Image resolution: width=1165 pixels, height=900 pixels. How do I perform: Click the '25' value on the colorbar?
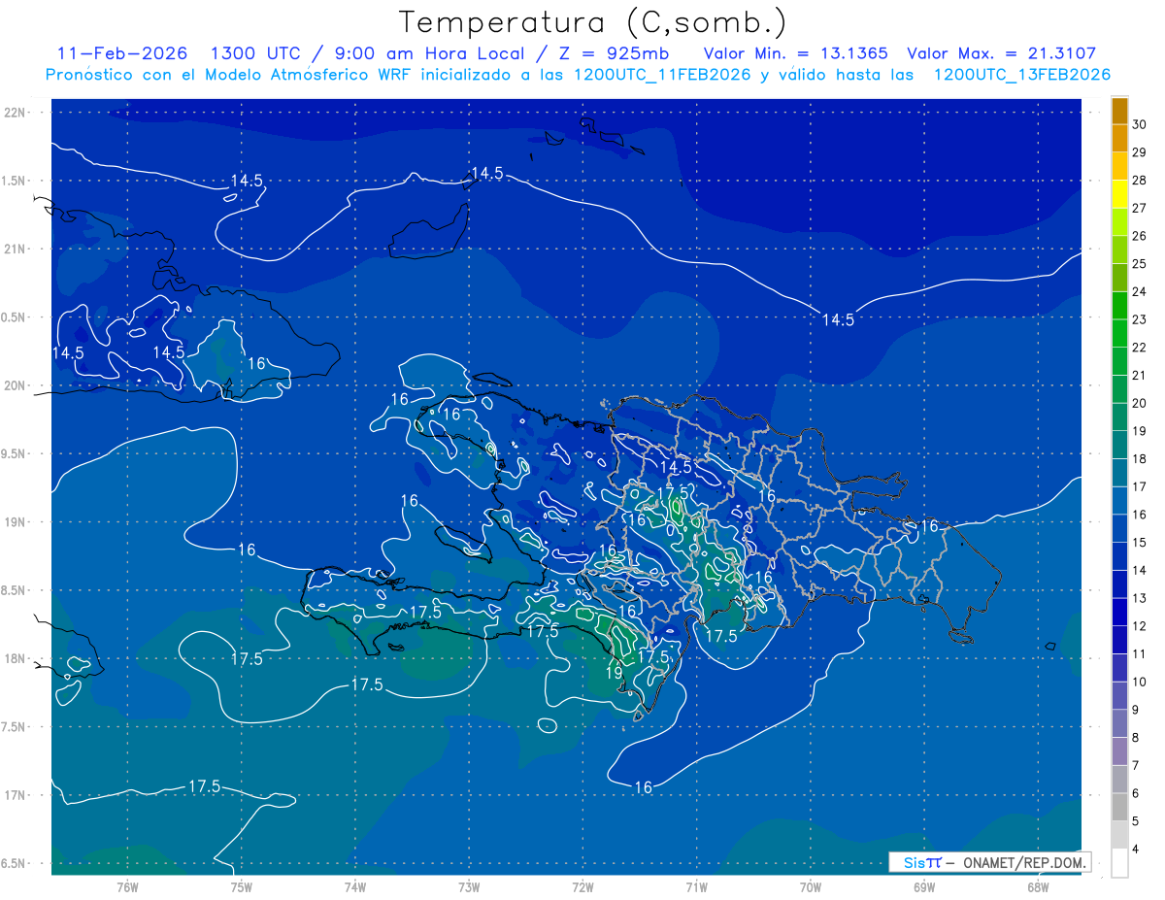tap(1139, 263)
